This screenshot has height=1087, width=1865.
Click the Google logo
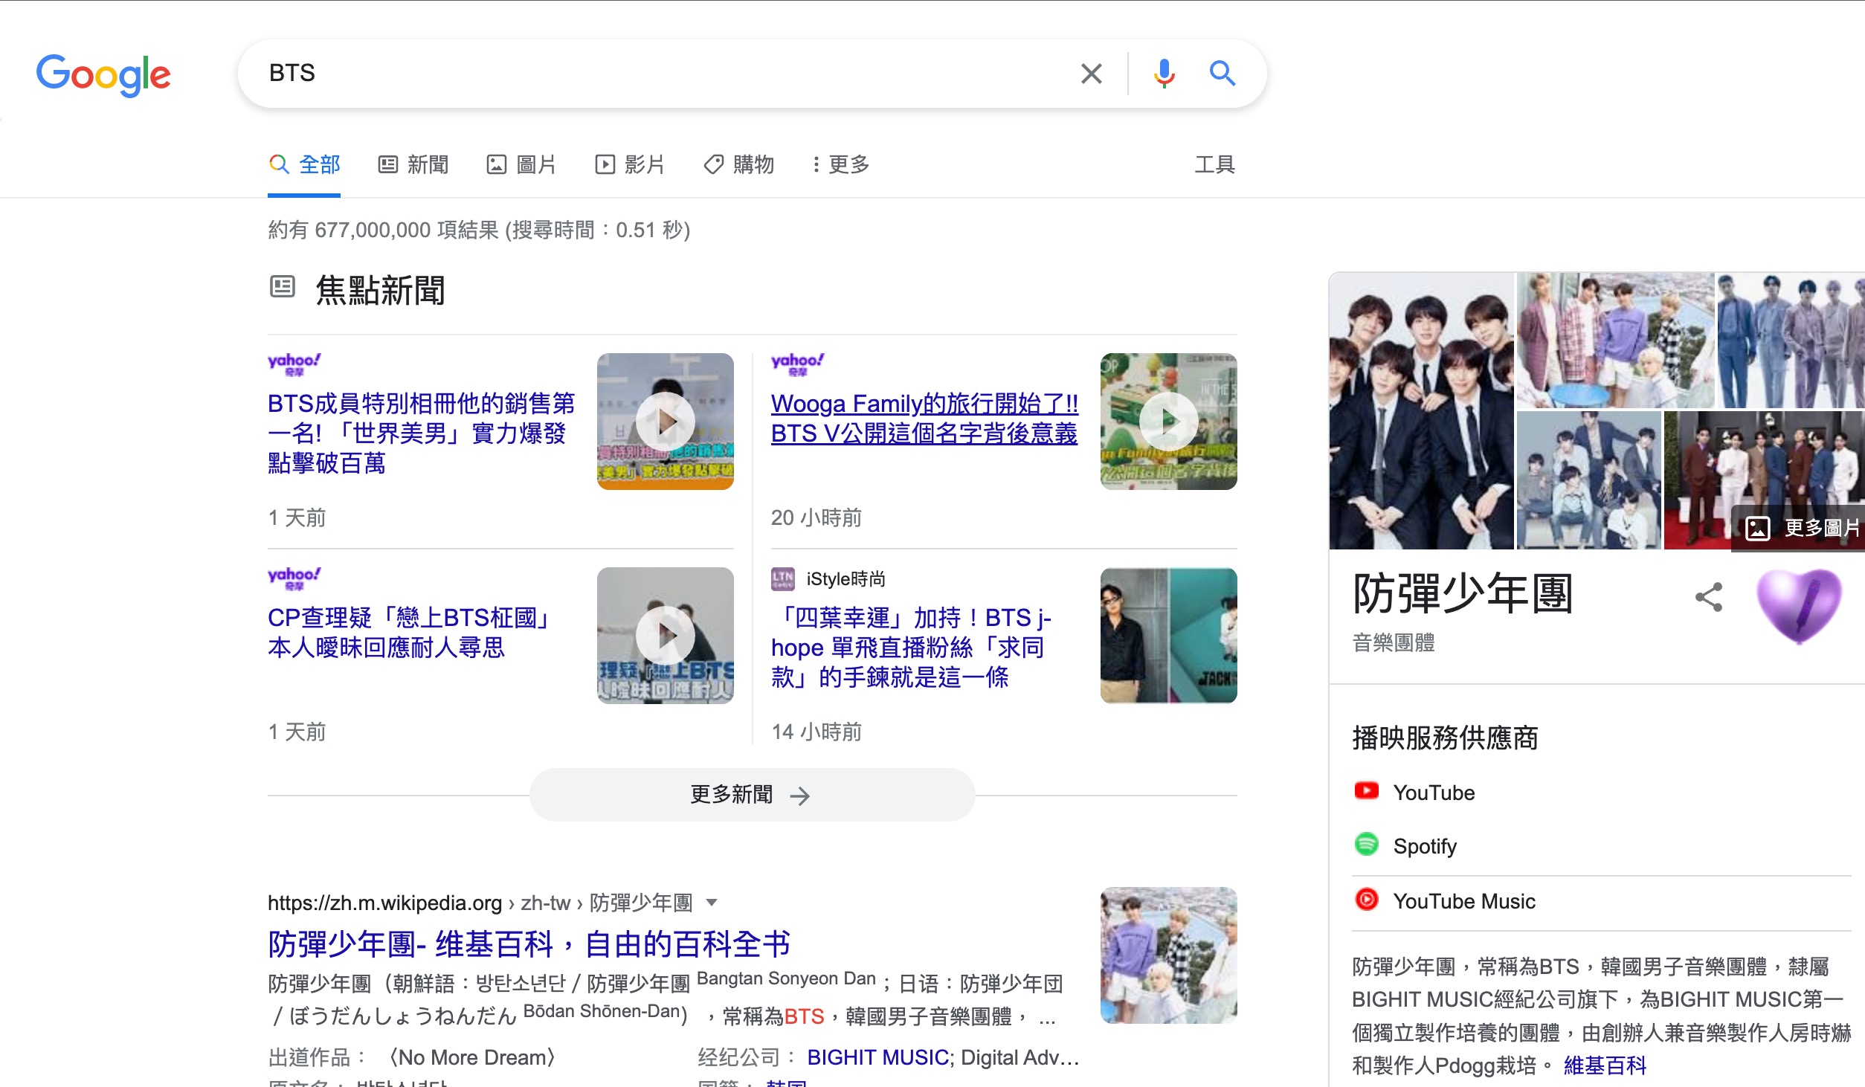pyautogui.click(x=103, y=74)
